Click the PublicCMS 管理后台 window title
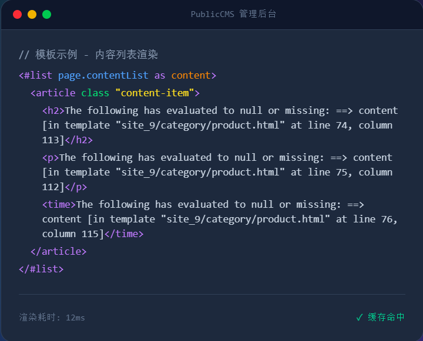The height and width of the screenshot is (341, 423). (x=233, y=14)
